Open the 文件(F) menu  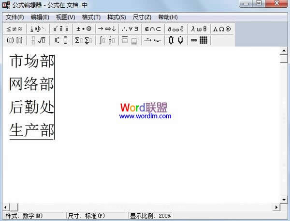[x=14, y=17]
